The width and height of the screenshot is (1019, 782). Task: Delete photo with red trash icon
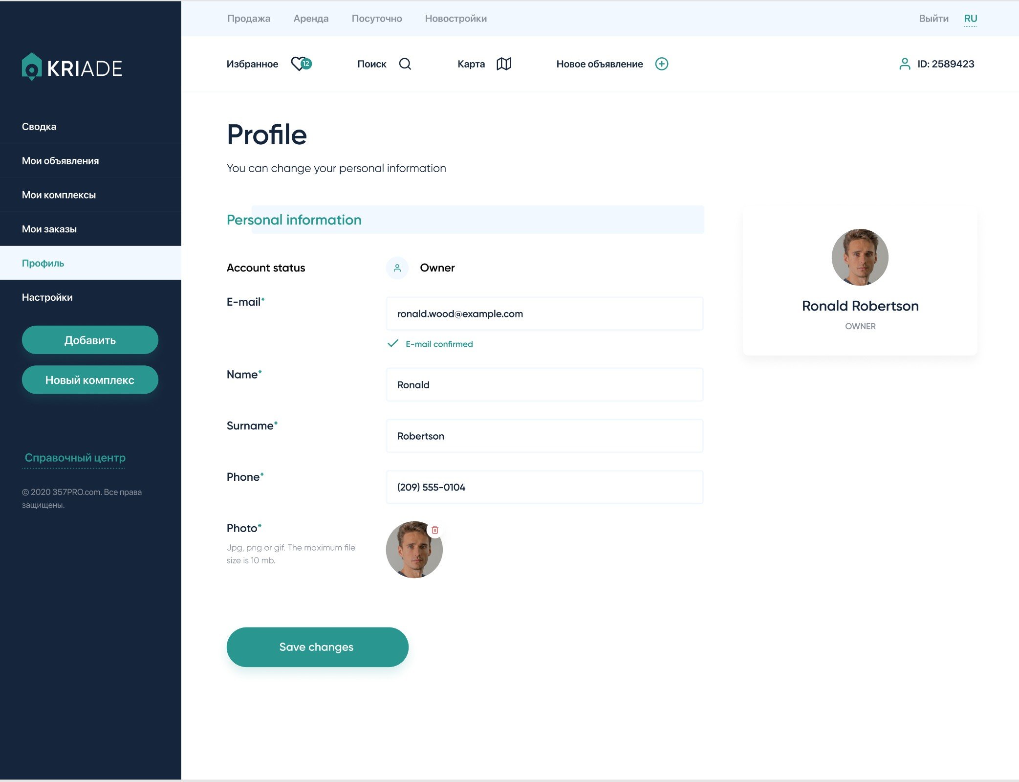click(x=435, y=530)
